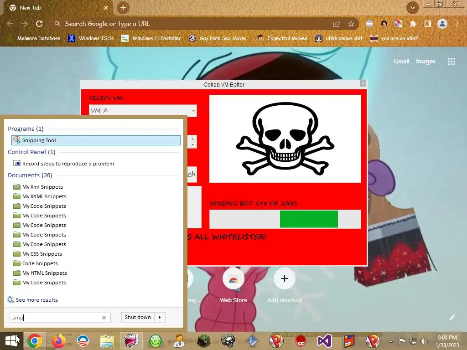Click Chrome's forward arrow
Viewport: 467px width, 350px height.
coord(25,24)
